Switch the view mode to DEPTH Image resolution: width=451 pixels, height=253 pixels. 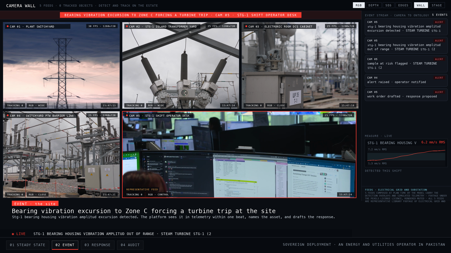tap(373, 5)
